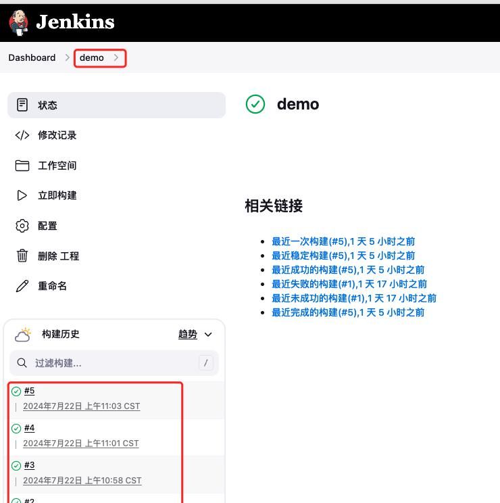Expand dropdown chevron beside 趋势
Viewport: 500px width, 503px height.
(208, 335)
